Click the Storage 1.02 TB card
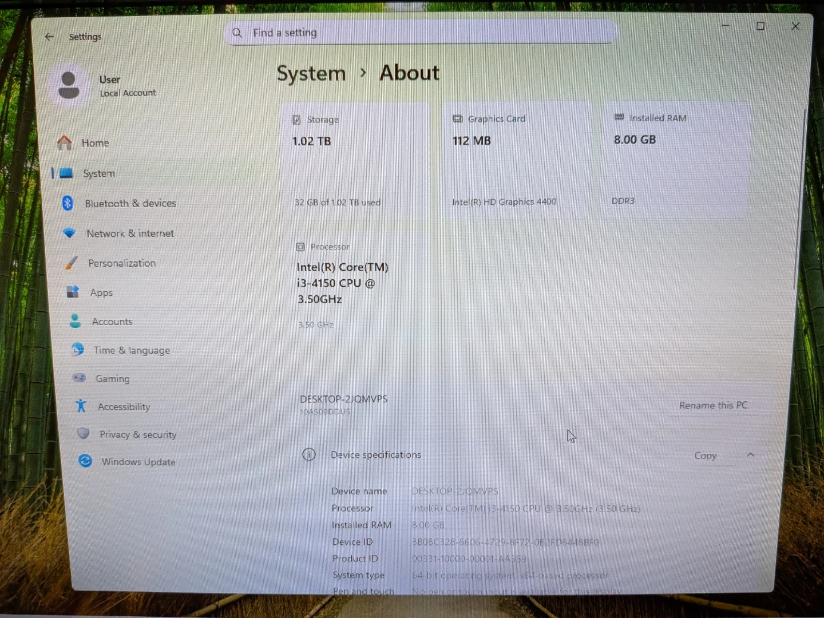Image resolution: width=824 pixels, height=618 pixels. pos(355,160)
